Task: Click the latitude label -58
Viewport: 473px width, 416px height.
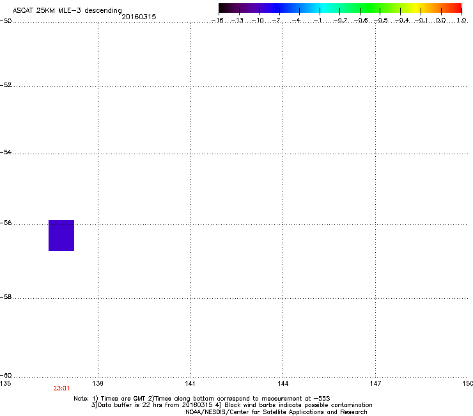Action: 6,297
